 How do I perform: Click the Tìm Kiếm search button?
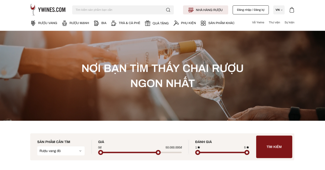click(x=274, y=147)
